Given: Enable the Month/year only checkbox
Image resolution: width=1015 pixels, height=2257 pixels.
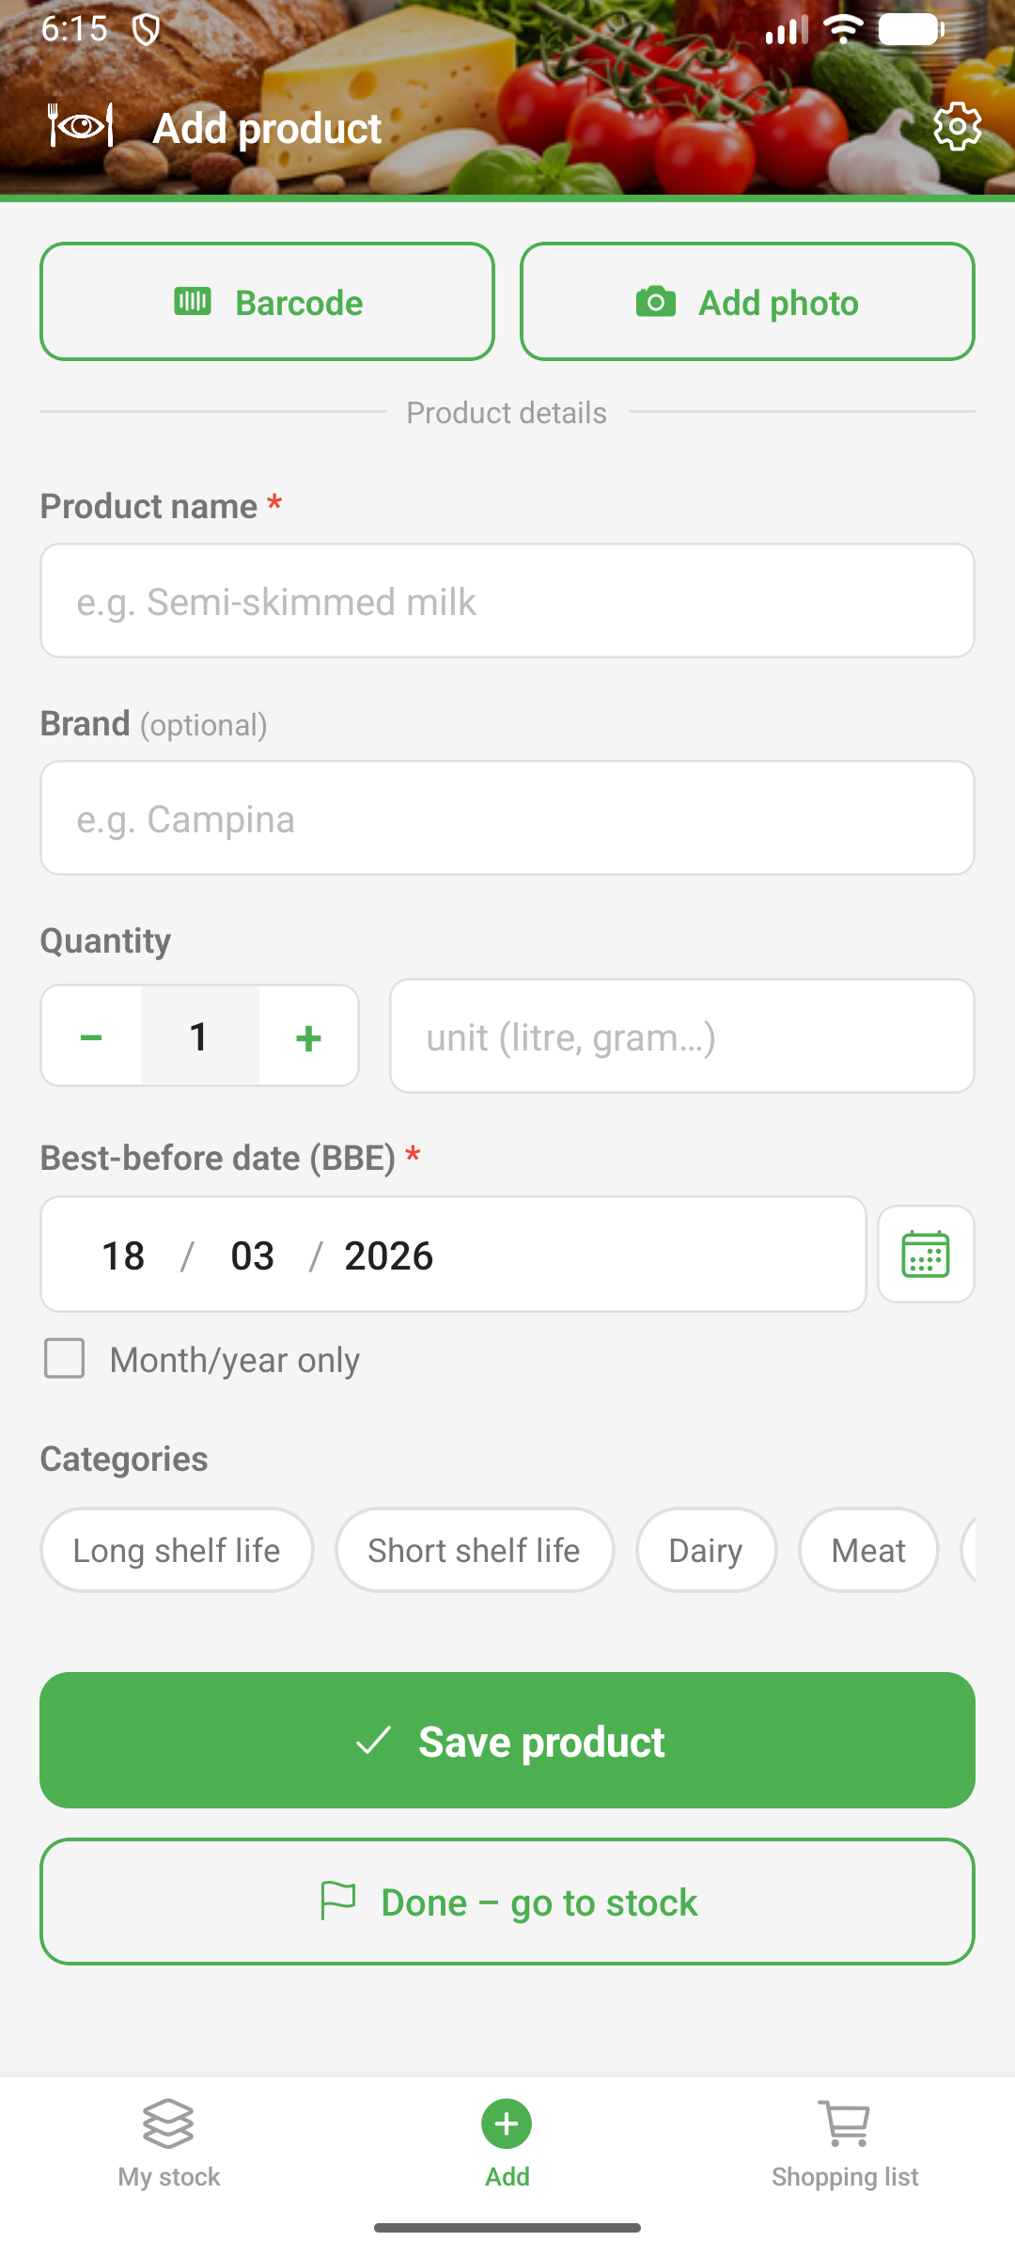Looking at the screenshot, I should pyautogui.click(x=65, y=1359).
